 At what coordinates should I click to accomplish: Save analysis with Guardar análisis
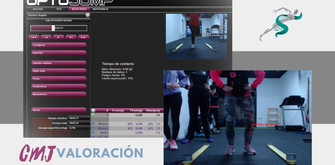click(59, 63)
